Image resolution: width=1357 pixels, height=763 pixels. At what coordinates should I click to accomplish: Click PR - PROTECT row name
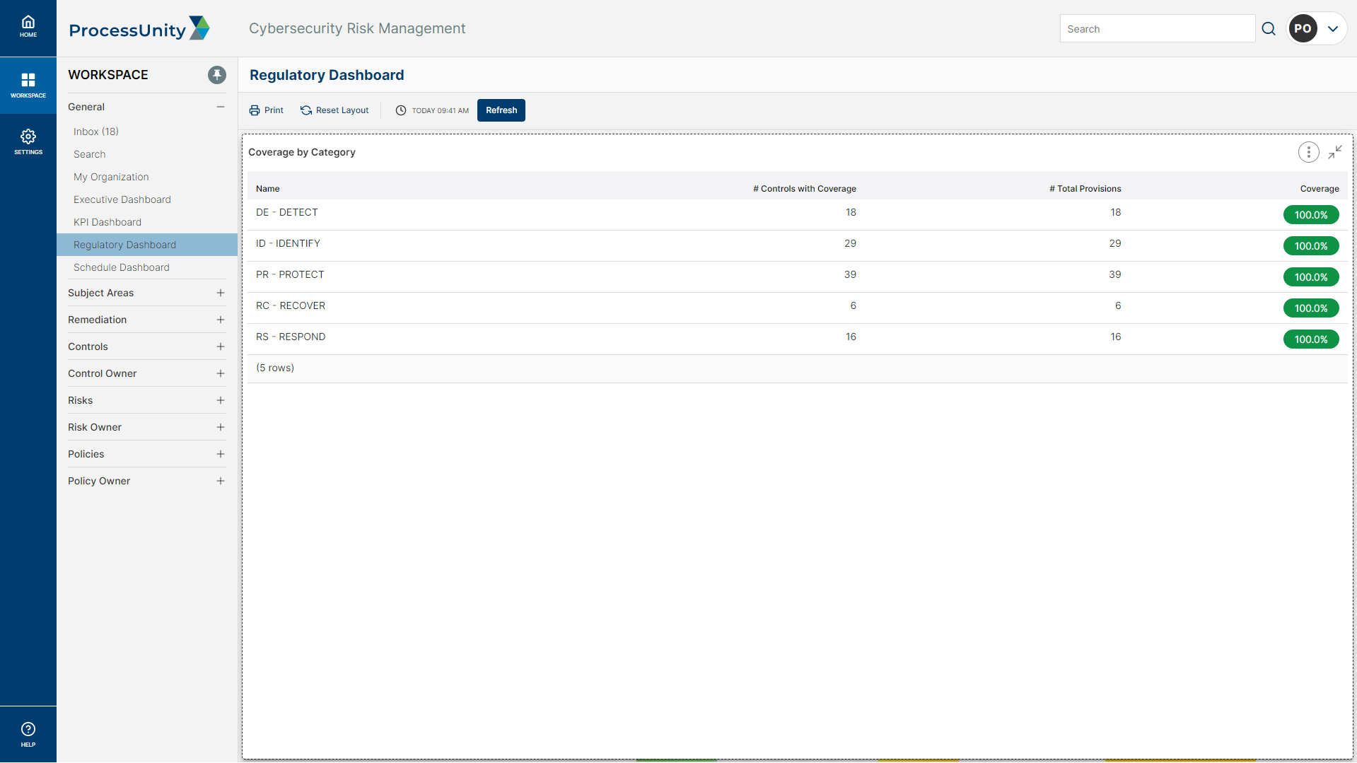click(290, 274)
